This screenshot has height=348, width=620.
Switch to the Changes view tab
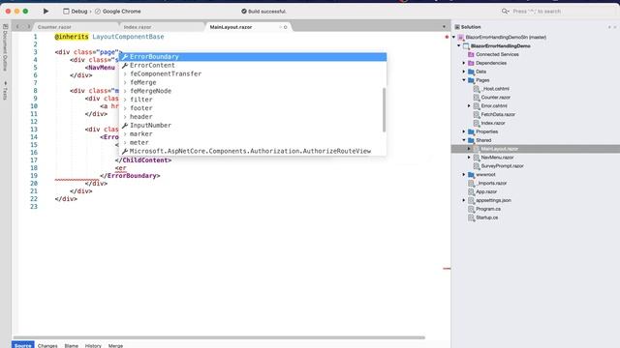[47, 346]
